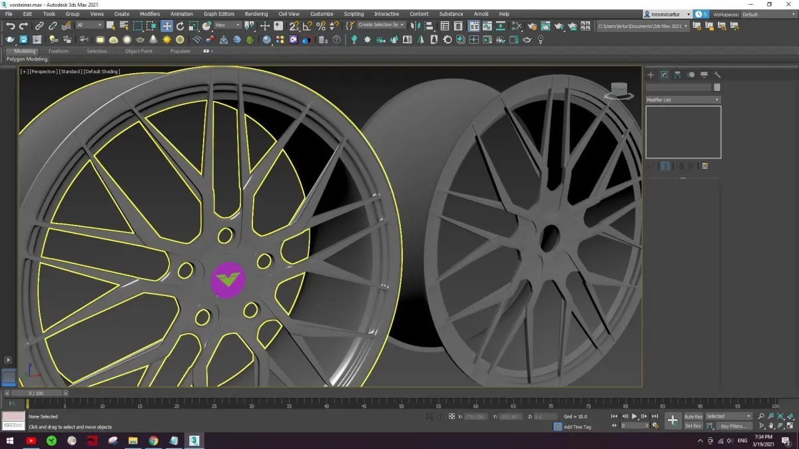
Task: Click the Play Animation button
Action: click(634, 416)
